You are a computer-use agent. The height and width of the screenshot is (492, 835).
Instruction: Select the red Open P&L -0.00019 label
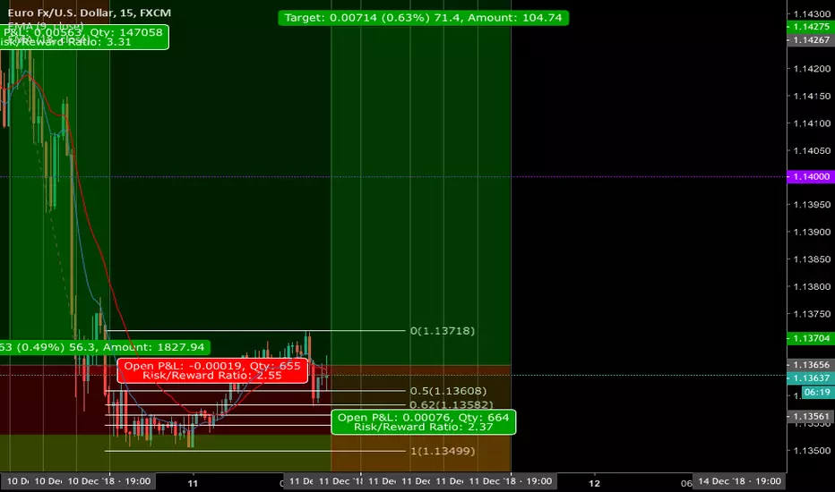pyautogui.click(x=212, y=370)
